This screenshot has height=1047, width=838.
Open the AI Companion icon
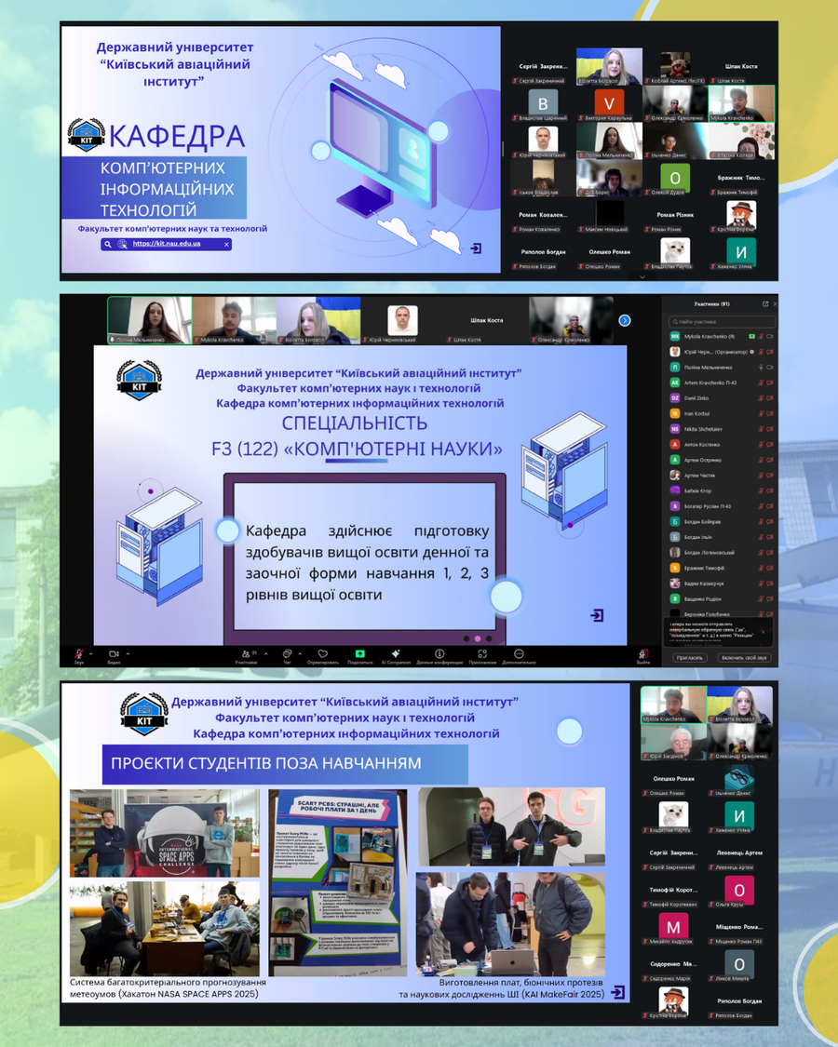point(396,653)
